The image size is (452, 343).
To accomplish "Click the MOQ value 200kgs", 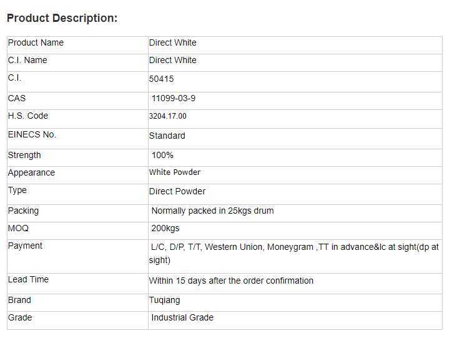I will tap(165, 229).
